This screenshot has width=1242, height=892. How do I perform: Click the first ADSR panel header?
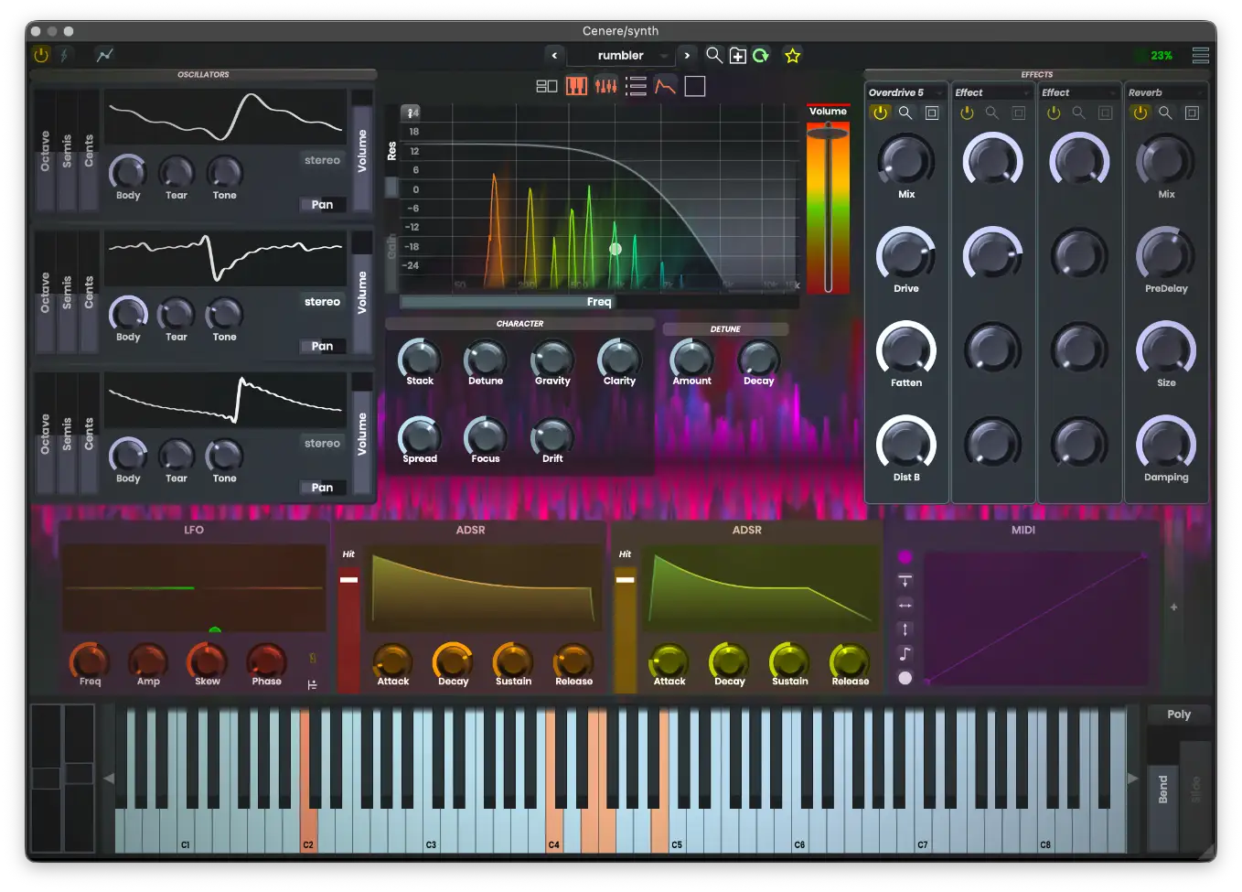point(470,530)
